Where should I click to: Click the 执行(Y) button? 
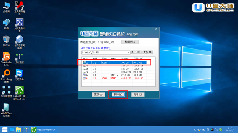[118, 95]
